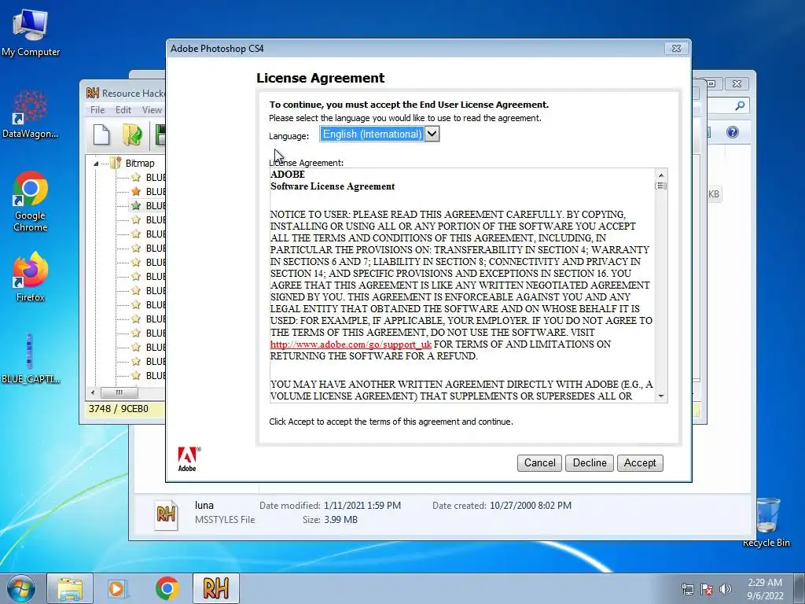Screen dimensions: 805x604
Task: Open Windows Explorer from taskbar
Action: coord(70,588)
